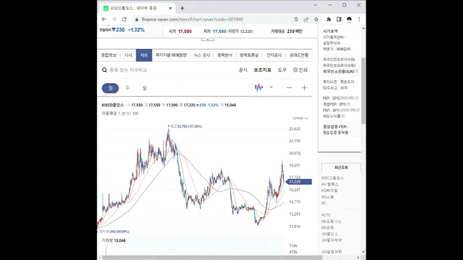The width and height of the screenshot is (463, 260).
Task: Open the 종합정보 tab
Action: pos(109,55)
